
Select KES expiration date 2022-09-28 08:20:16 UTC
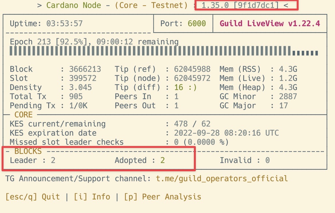(226, 133)
